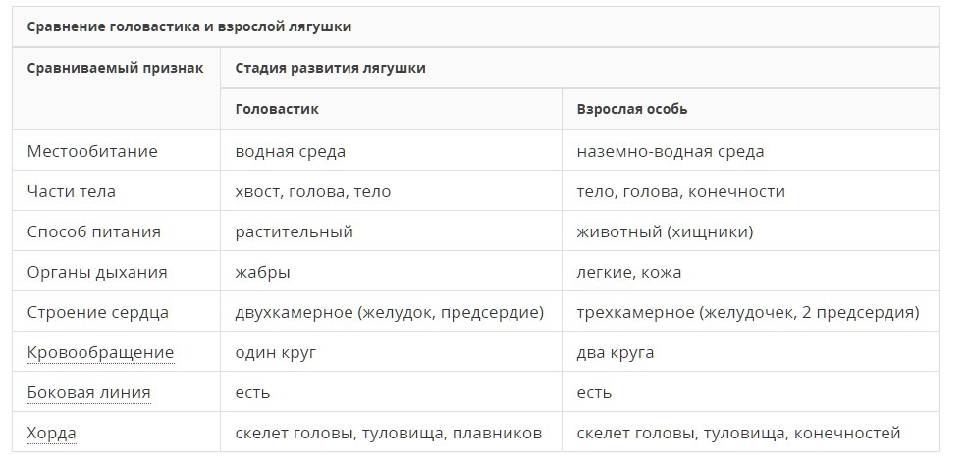Click the жабры cell

pyautogui.click(x=262, y=272)
